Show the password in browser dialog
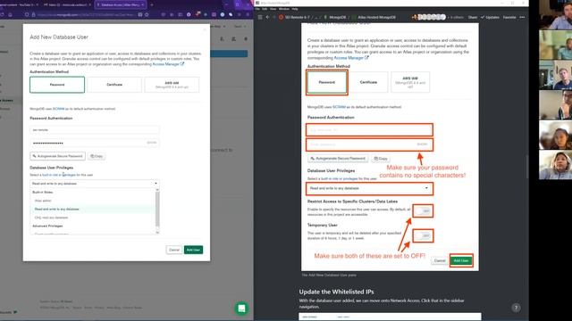The width and height of the screenshot is (572, 321). 151,143
